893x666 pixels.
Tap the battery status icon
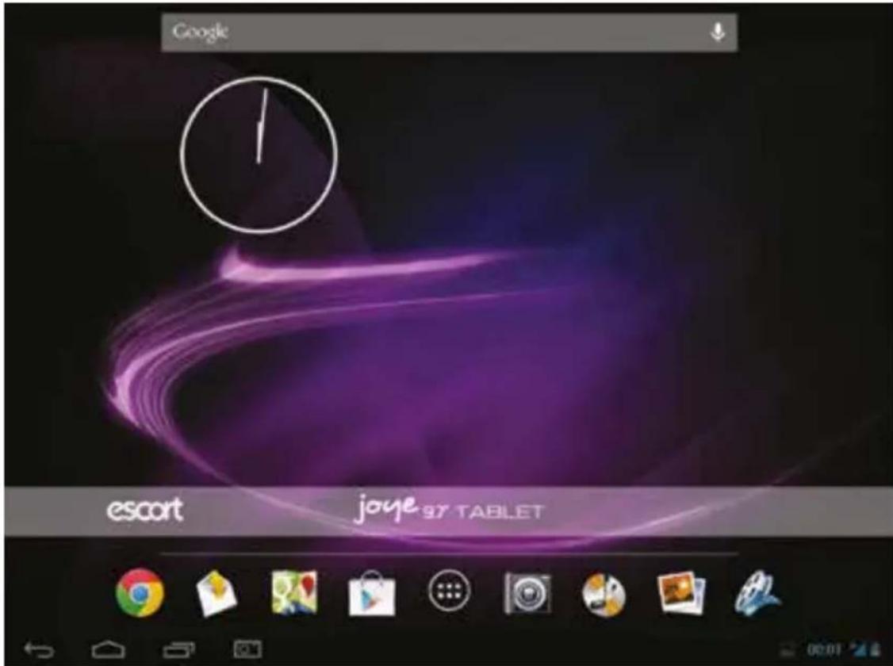[876, 649]
